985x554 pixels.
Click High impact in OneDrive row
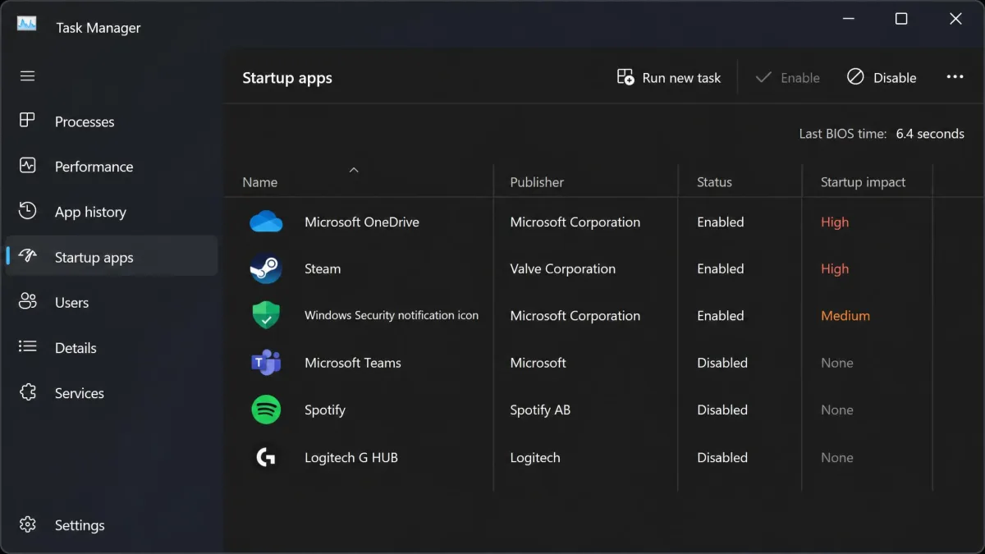835,222
